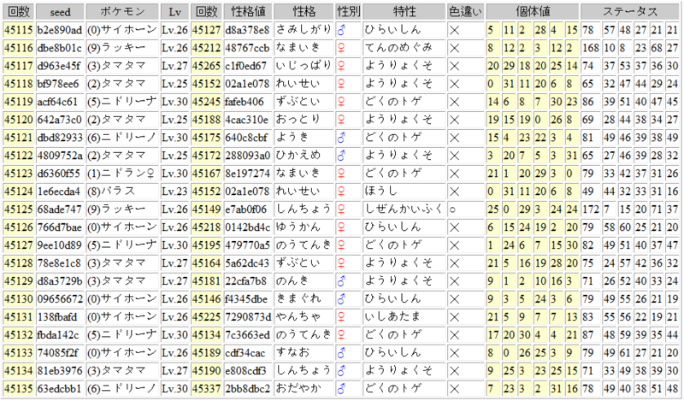Viewport: 684px width, 401px height.
Task: Select the male symbol in row 45122
Action: (x=341, y=156)
